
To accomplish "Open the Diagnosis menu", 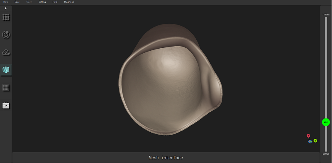I will (x=69, y=2).
